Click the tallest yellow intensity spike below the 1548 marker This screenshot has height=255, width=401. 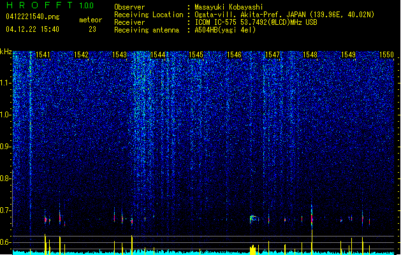pos(312,242)
